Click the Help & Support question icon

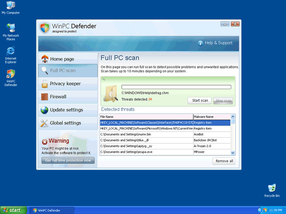[x=200, y=43]
